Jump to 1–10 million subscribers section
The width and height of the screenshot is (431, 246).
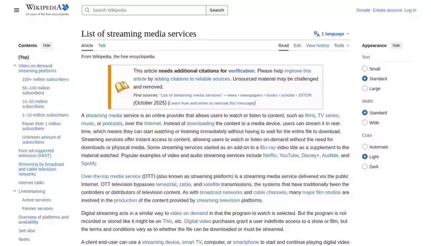coord(45,115)
